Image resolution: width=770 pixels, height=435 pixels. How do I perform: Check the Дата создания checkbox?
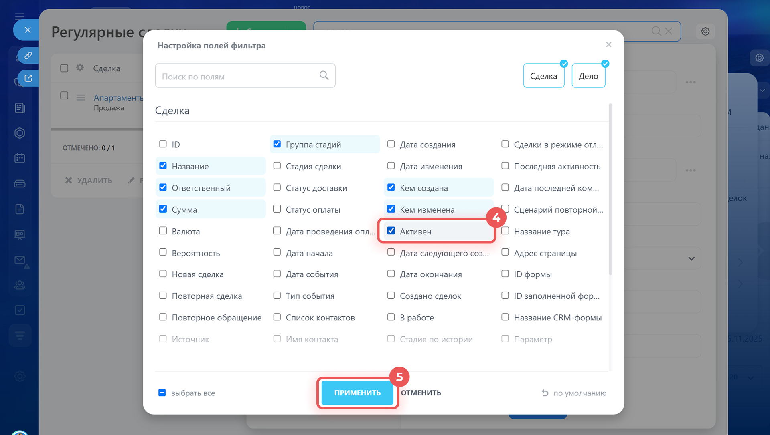(391, 144)
